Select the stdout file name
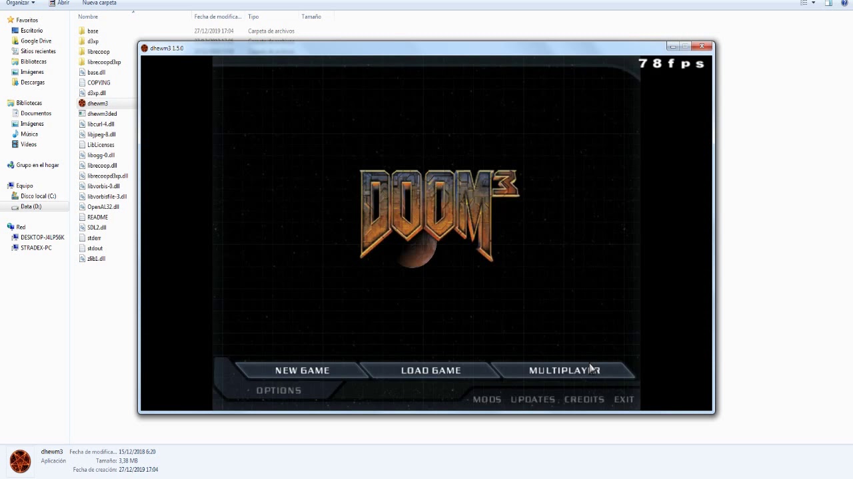 click(x=95, y=248)
